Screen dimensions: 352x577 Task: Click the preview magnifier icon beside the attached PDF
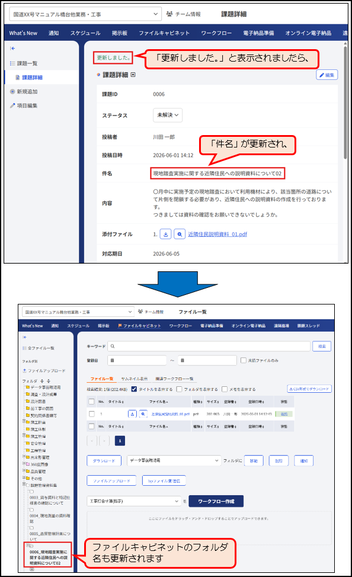pyautogui.click(x=180, y=234)
